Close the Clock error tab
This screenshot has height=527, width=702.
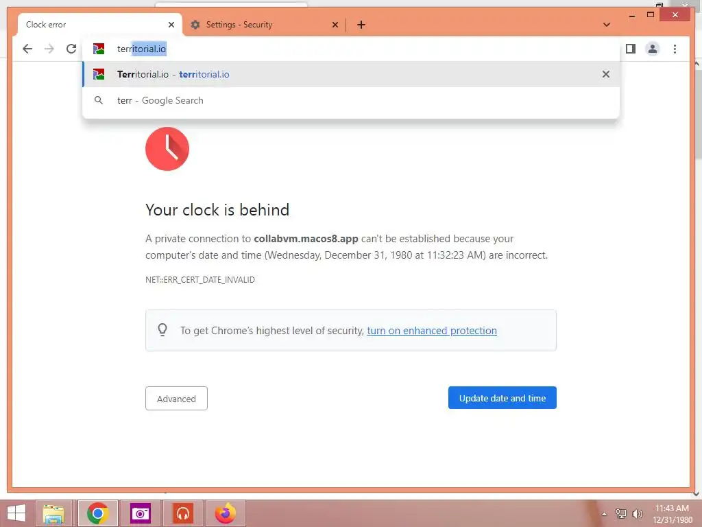(x=171, y=25)
